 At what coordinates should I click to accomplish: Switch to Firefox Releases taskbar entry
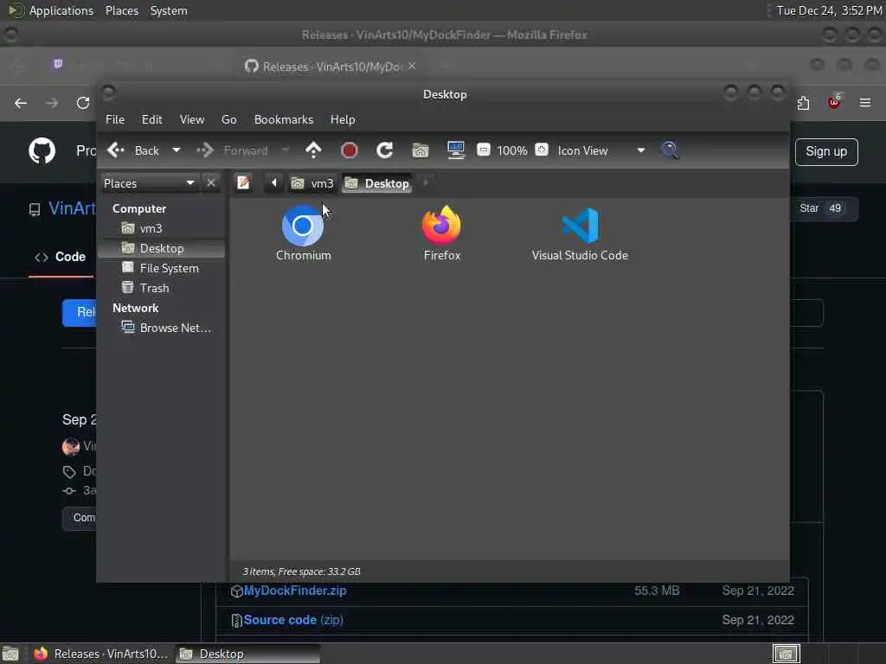[100, 654]
